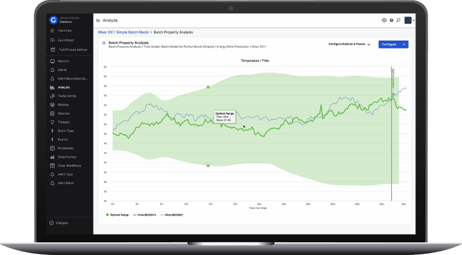
Task: Click the Launchpad rocket icon
Action: click(52, 40)
